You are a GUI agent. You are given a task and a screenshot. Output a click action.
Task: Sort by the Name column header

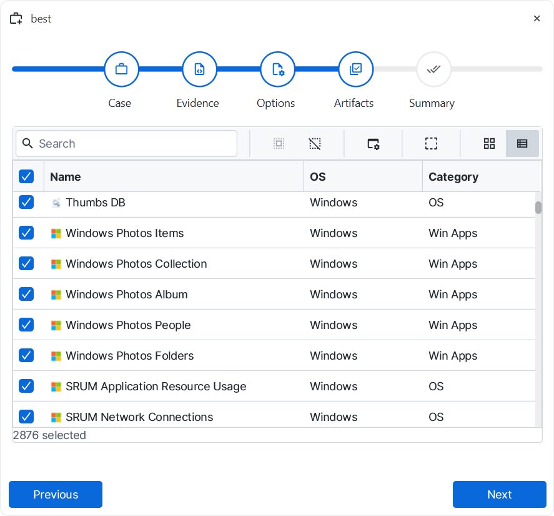pos(66,177)
